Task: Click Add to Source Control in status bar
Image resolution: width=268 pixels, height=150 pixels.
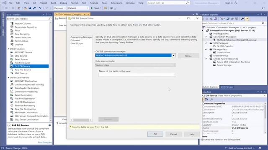Action: [240, 148]
